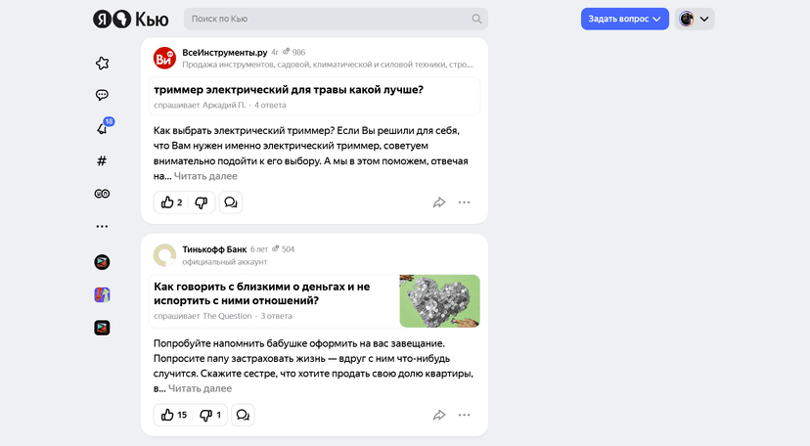Open the chat messages sidebar icon
810x446 pixels.
pyautogui.click(x=103, y=95)
